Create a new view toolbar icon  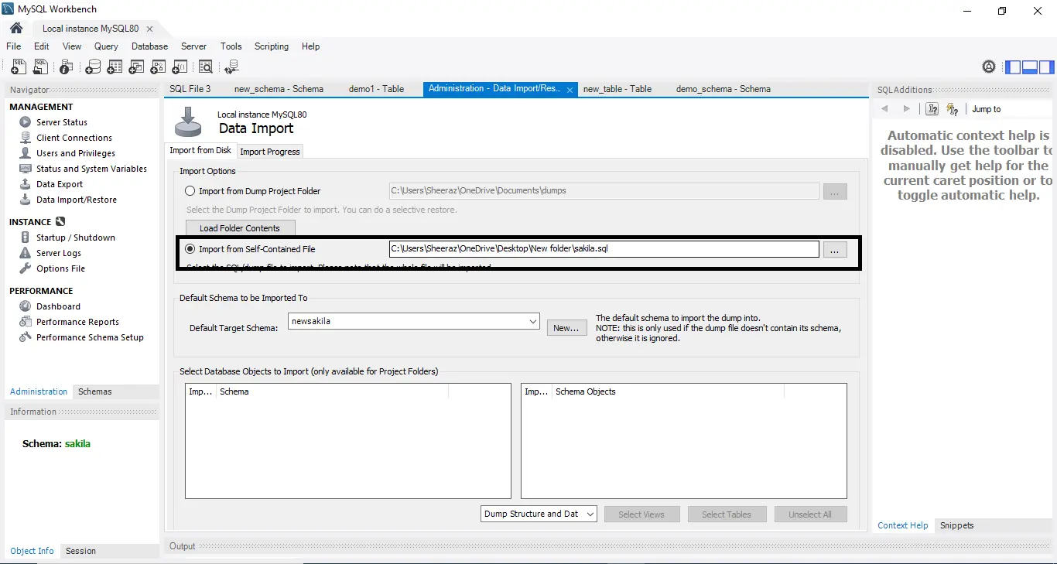[136, 67]
